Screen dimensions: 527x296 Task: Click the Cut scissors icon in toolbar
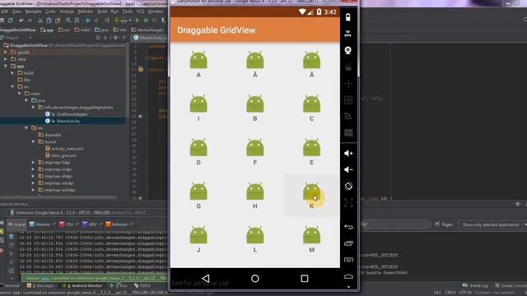coord(40,21)
